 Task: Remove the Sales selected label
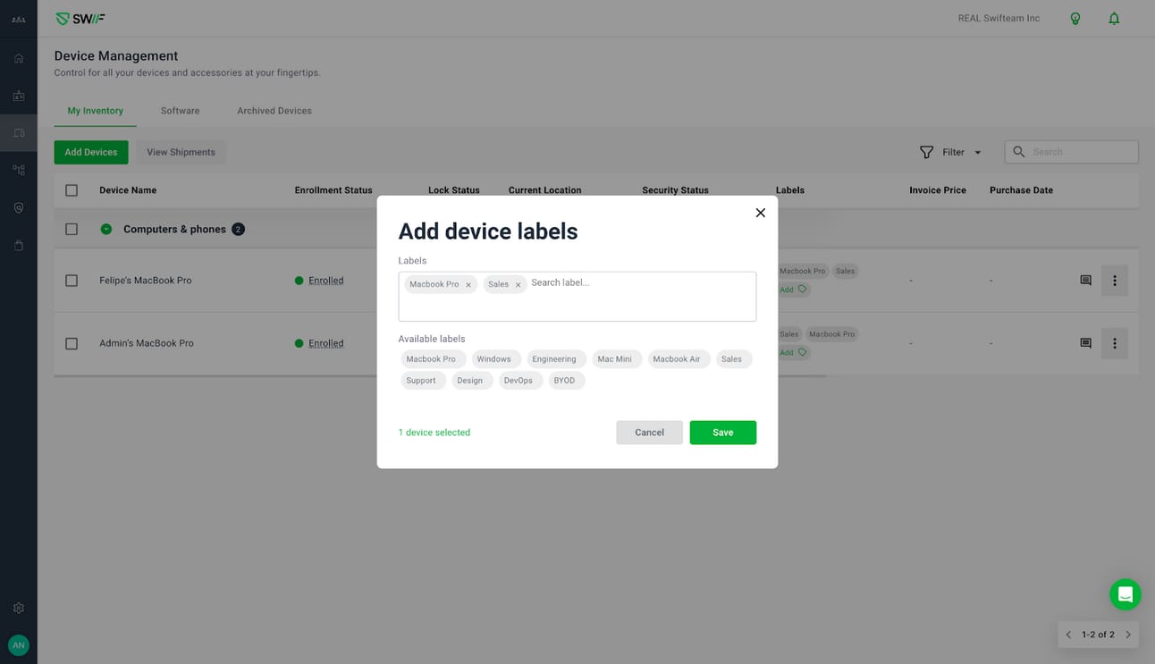tap(518, 285)
